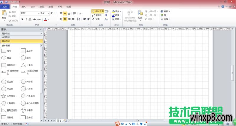Open Visio Help question mark icon
This screenshot has width=236, height=126.
point(223,7)
